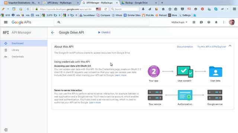Open the help question mark icon

point(209,22)
